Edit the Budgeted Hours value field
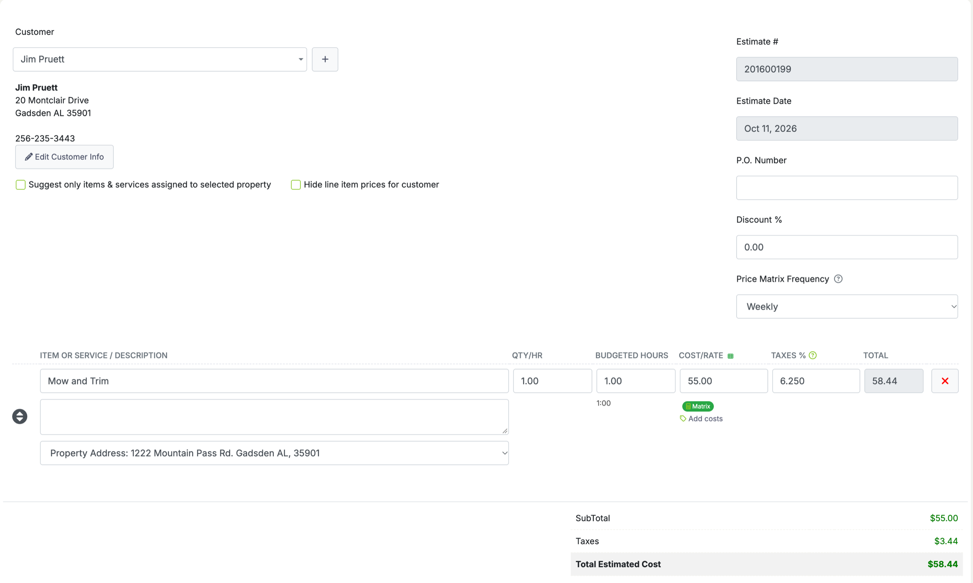Screen dimensions: 973x583 (x=636, y=381)
